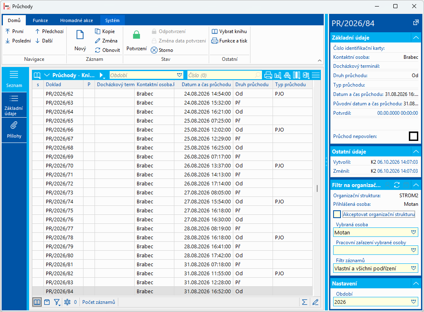Open the filter funnel icon in status bar
Viewport: 424px width, 312px height.
point(57,302)
